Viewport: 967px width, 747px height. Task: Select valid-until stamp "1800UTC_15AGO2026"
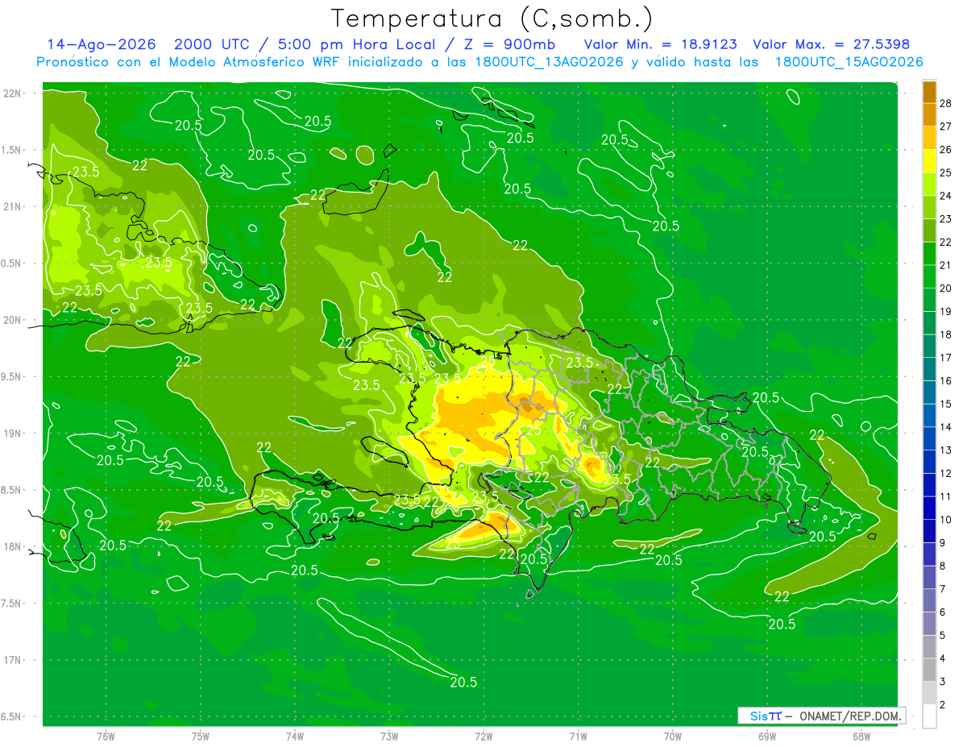[x=849, y=62]
